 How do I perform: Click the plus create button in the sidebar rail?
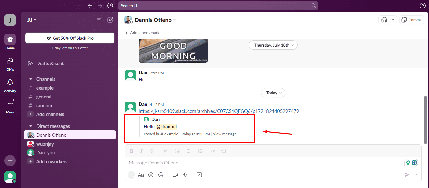pos(10,161)
